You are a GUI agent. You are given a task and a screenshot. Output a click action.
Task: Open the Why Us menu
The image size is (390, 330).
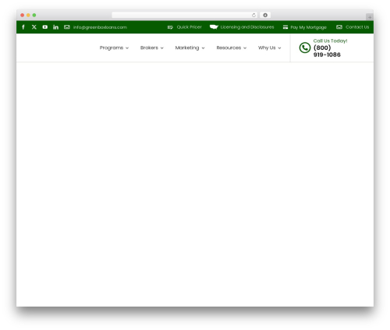pos(267,48)
